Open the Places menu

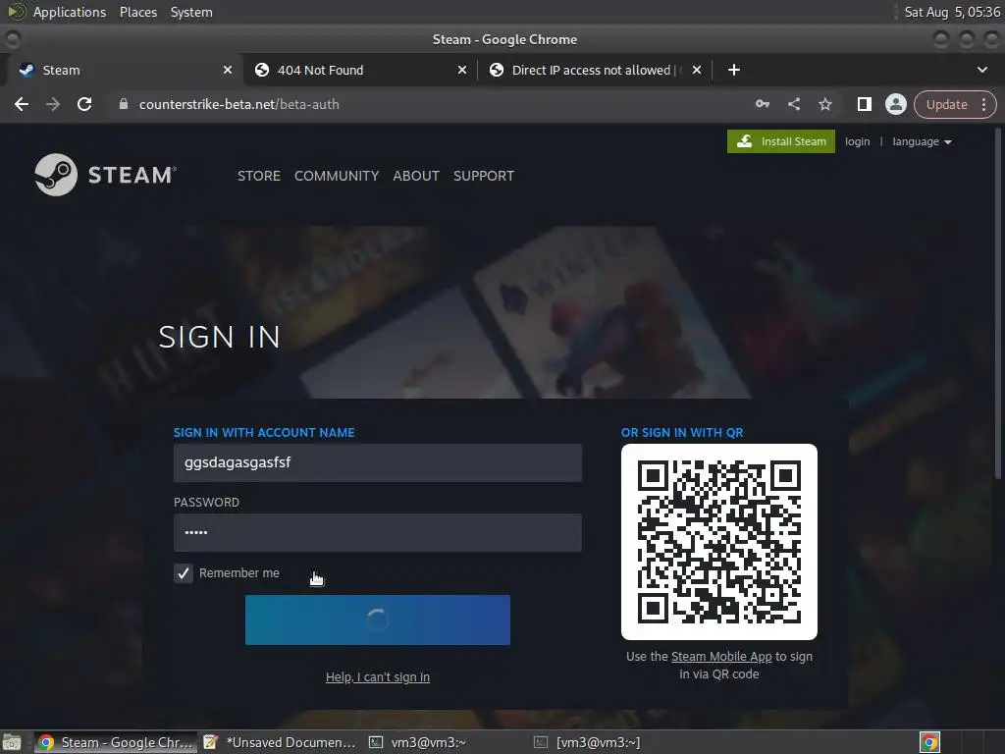point(137,12)
